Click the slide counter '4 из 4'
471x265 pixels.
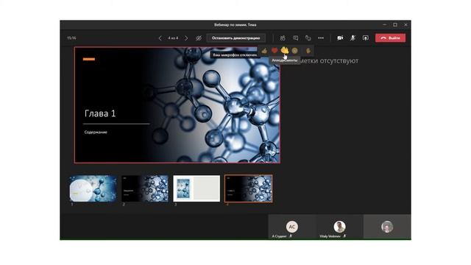pyautogui.click(x=173, y=38)
